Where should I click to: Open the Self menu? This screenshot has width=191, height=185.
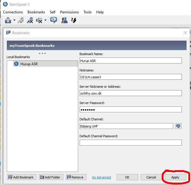52,12
